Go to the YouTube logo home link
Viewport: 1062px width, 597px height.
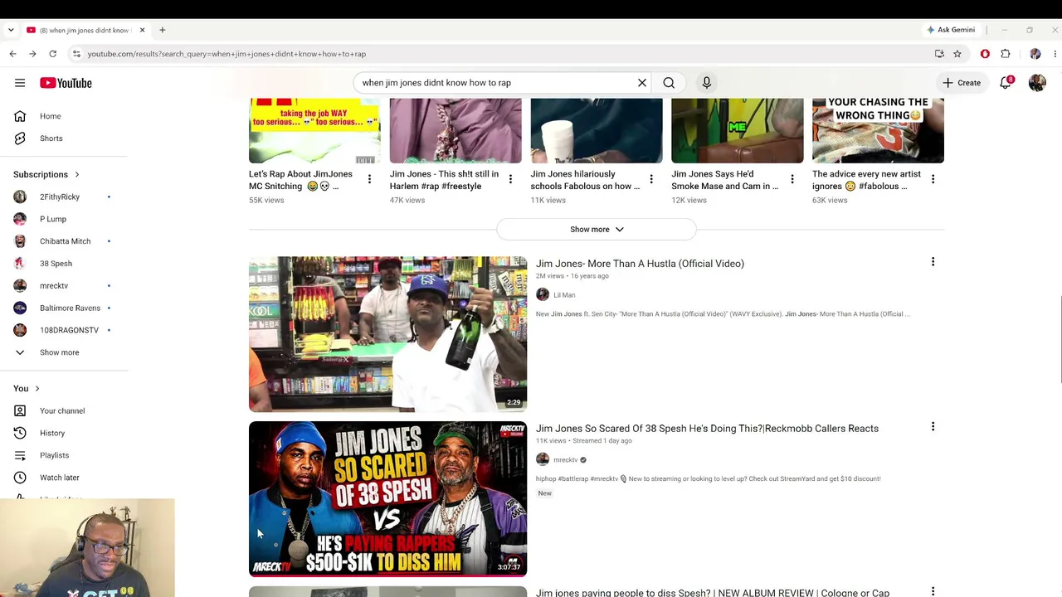[x=66, y=83]
